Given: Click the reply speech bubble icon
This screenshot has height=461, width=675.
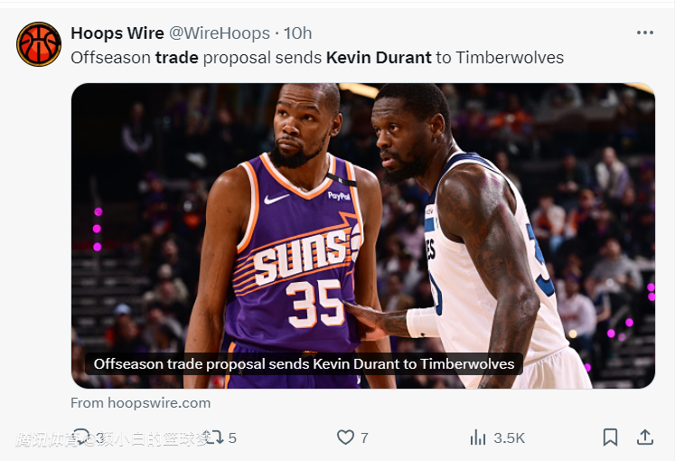Looking at the screenshot, I should coord(82,437).
